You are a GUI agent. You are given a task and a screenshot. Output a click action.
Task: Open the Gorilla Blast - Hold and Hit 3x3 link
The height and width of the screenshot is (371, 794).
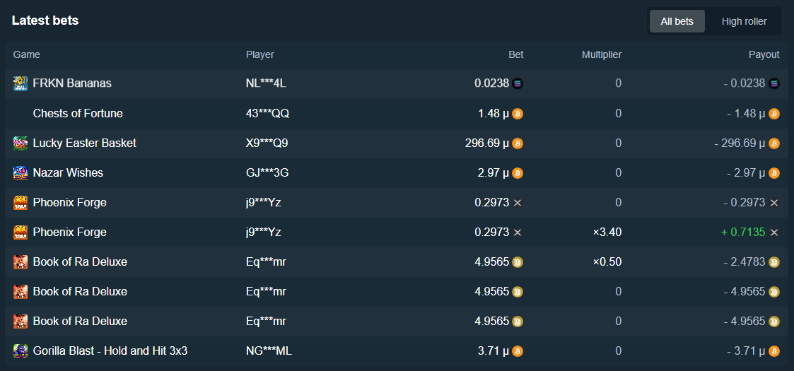pos(110,351)
